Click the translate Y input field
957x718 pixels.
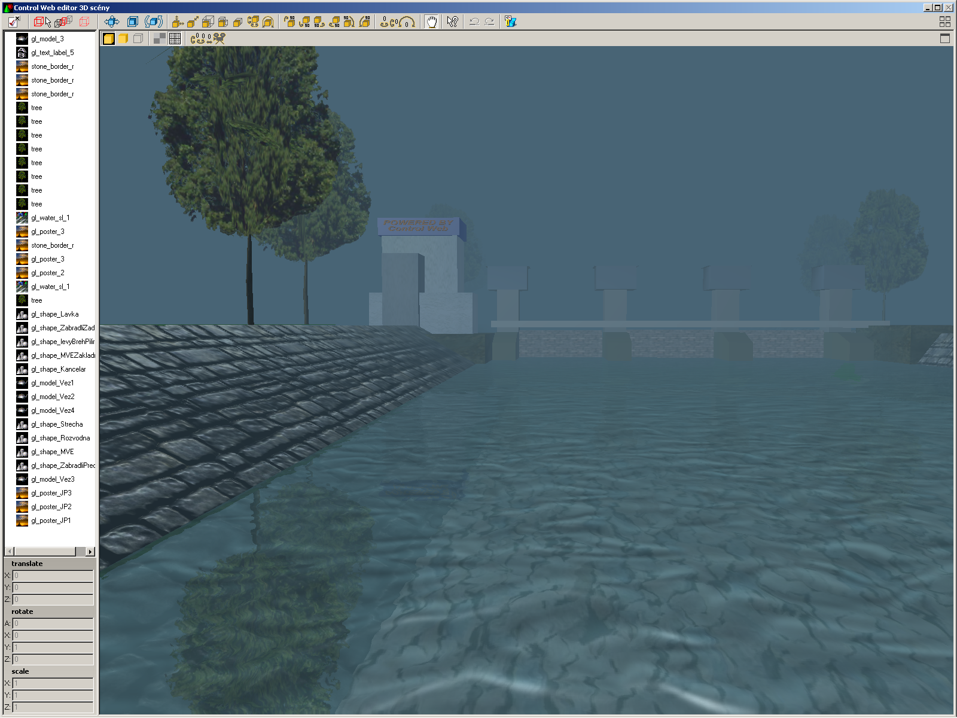click(x=53, y=588)
